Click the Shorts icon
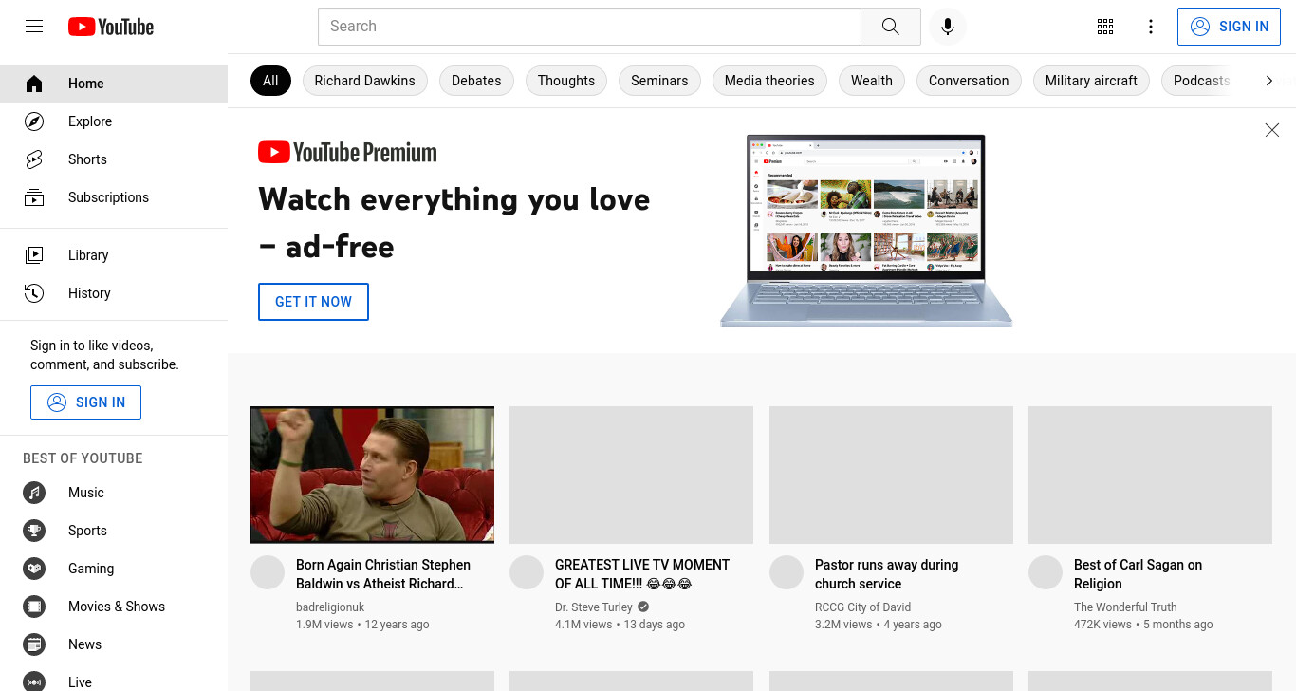 [x=34, y=159]
